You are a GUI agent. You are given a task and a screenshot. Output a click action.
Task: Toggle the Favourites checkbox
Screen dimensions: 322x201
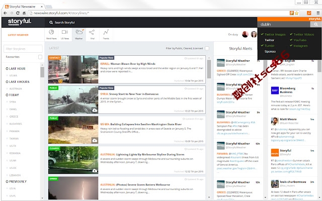(x=40, y=57)
